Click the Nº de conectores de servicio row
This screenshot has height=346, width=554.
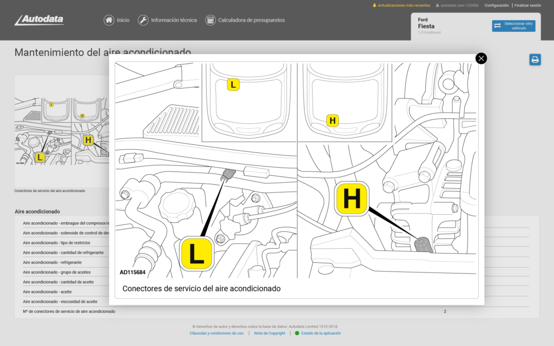coord(69,311)
